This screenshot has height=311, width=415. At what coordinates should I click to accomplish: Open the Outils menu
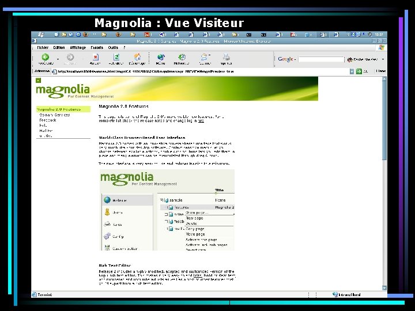tap(113, 48)
